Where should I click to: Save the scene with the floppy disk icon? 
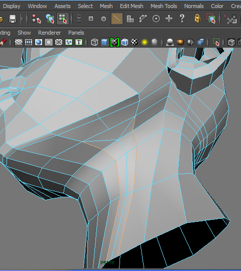point(13,19)
